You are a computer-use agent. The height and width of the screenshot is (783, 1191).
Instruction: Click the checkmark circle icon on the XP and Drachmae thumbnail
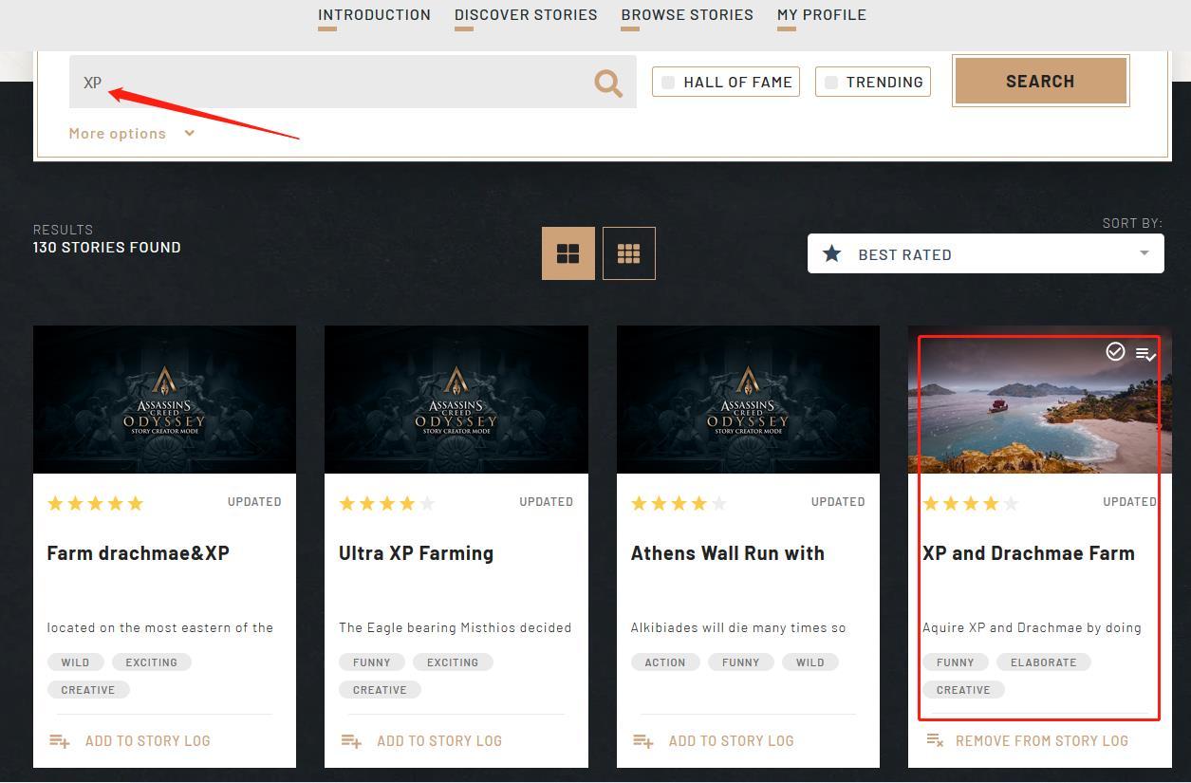[x=1115, y=352]
